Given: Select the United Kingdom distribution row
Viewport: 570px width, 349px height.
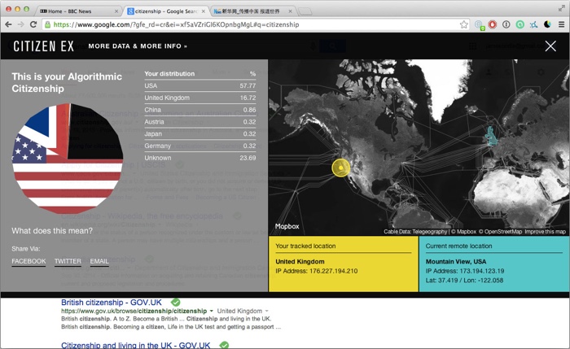Looking at the screenshot, I should coord(200,98).
